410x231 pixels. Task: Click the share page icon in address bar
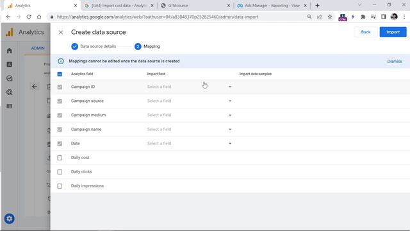320,17
